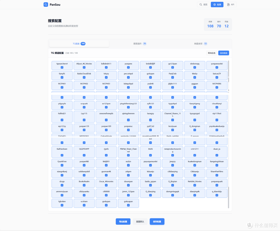Viewport: 280px width, 231px height.
Task: Click the Netdisk_Movies channel name
Action: 195,181
